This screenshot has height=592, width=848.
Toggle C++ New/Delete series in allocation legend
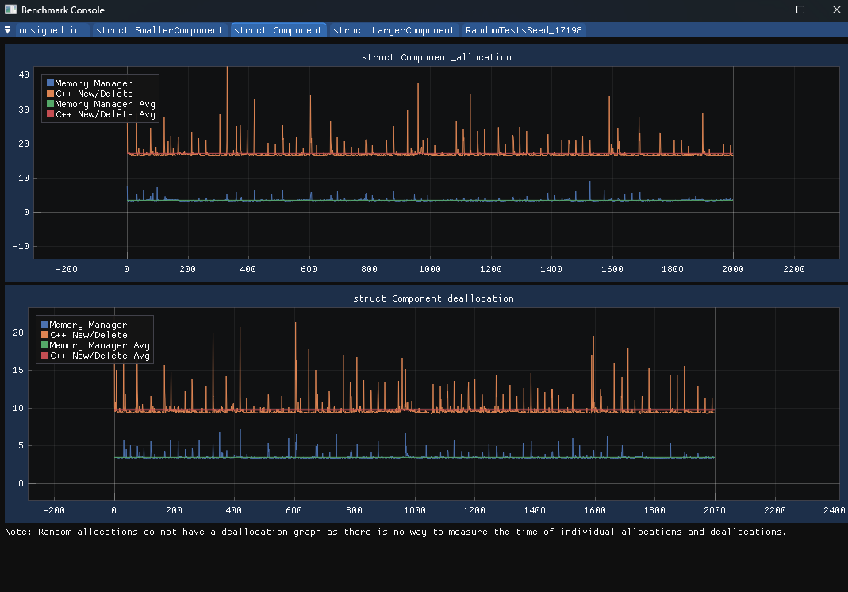pyautogui.click(x=94, y=94)
